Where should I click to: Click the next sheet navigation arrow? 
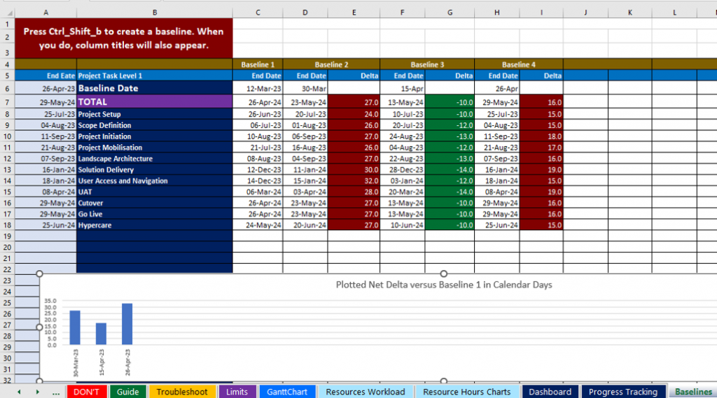(x=37, y=392)
